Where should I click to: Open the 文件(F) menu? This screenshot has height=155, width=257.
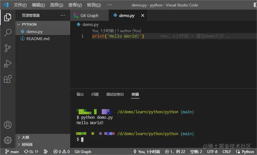tap(20, 5)
